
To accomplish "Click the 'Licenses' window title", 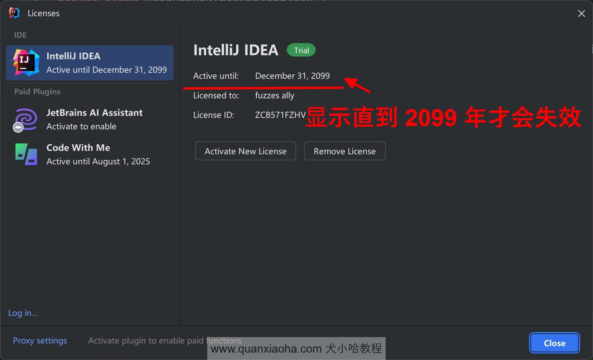I will 43,13.
